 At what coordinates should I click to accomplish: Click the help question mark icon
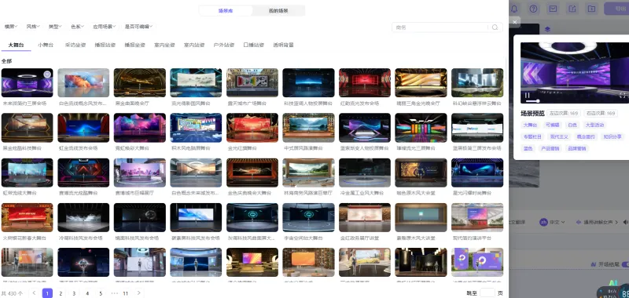(x=534, y=9)
